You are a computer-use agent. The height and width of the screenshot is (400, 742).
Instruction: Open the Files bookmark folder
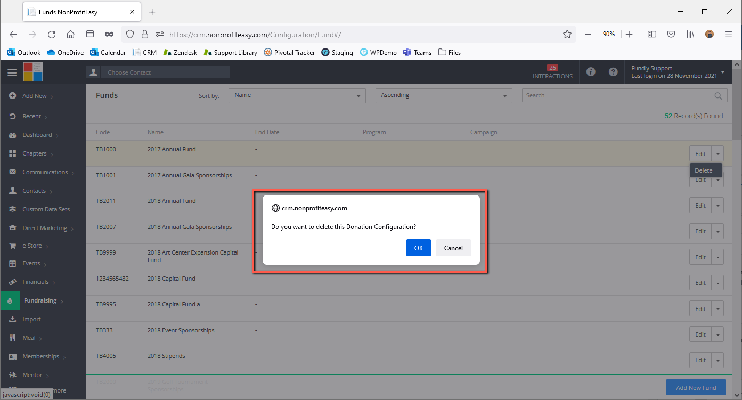click(x=450, y=52)
